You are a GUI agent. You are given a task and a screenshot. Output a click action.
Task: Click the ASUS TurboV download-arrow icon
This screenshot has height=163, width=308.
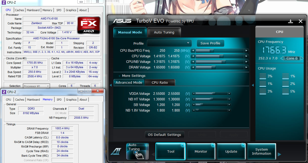[290, 21]
